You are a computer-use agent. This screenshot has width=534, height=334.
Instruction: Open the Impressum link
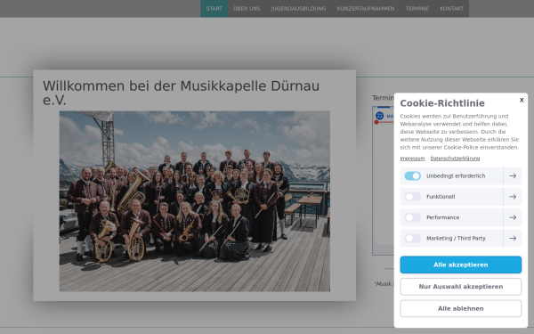tap(412, 159)
